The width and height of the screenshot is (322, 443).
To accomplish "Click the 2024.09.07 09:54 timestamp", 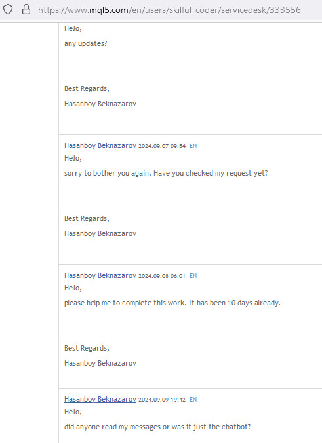I will coord(162,146).
